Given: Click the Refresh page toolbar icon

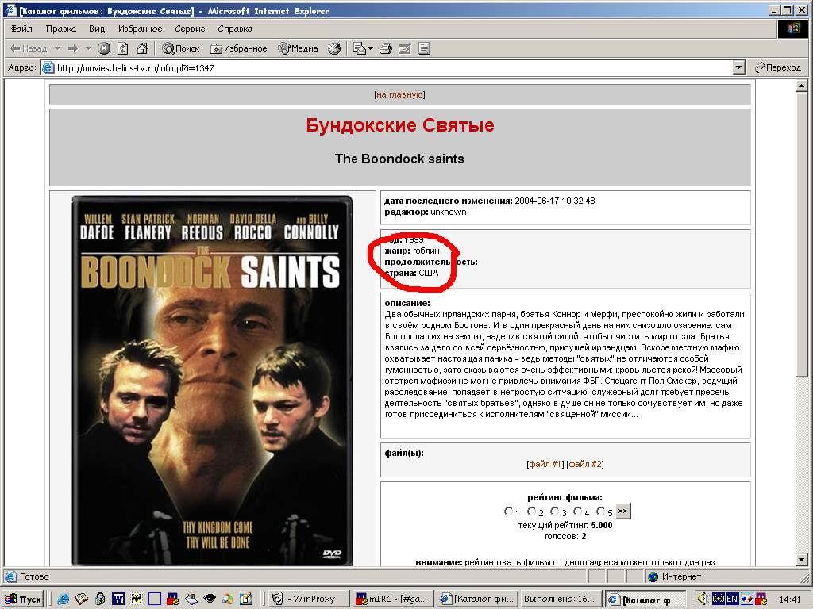Looking at the screenshot, I should click(x=125, y=48).
